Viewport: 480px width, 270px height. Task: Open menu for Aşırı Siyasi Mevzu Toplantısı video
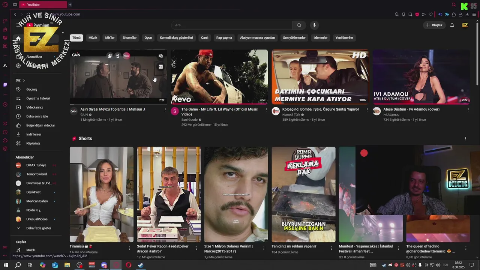pyautogui.click(x=165, y=109)
